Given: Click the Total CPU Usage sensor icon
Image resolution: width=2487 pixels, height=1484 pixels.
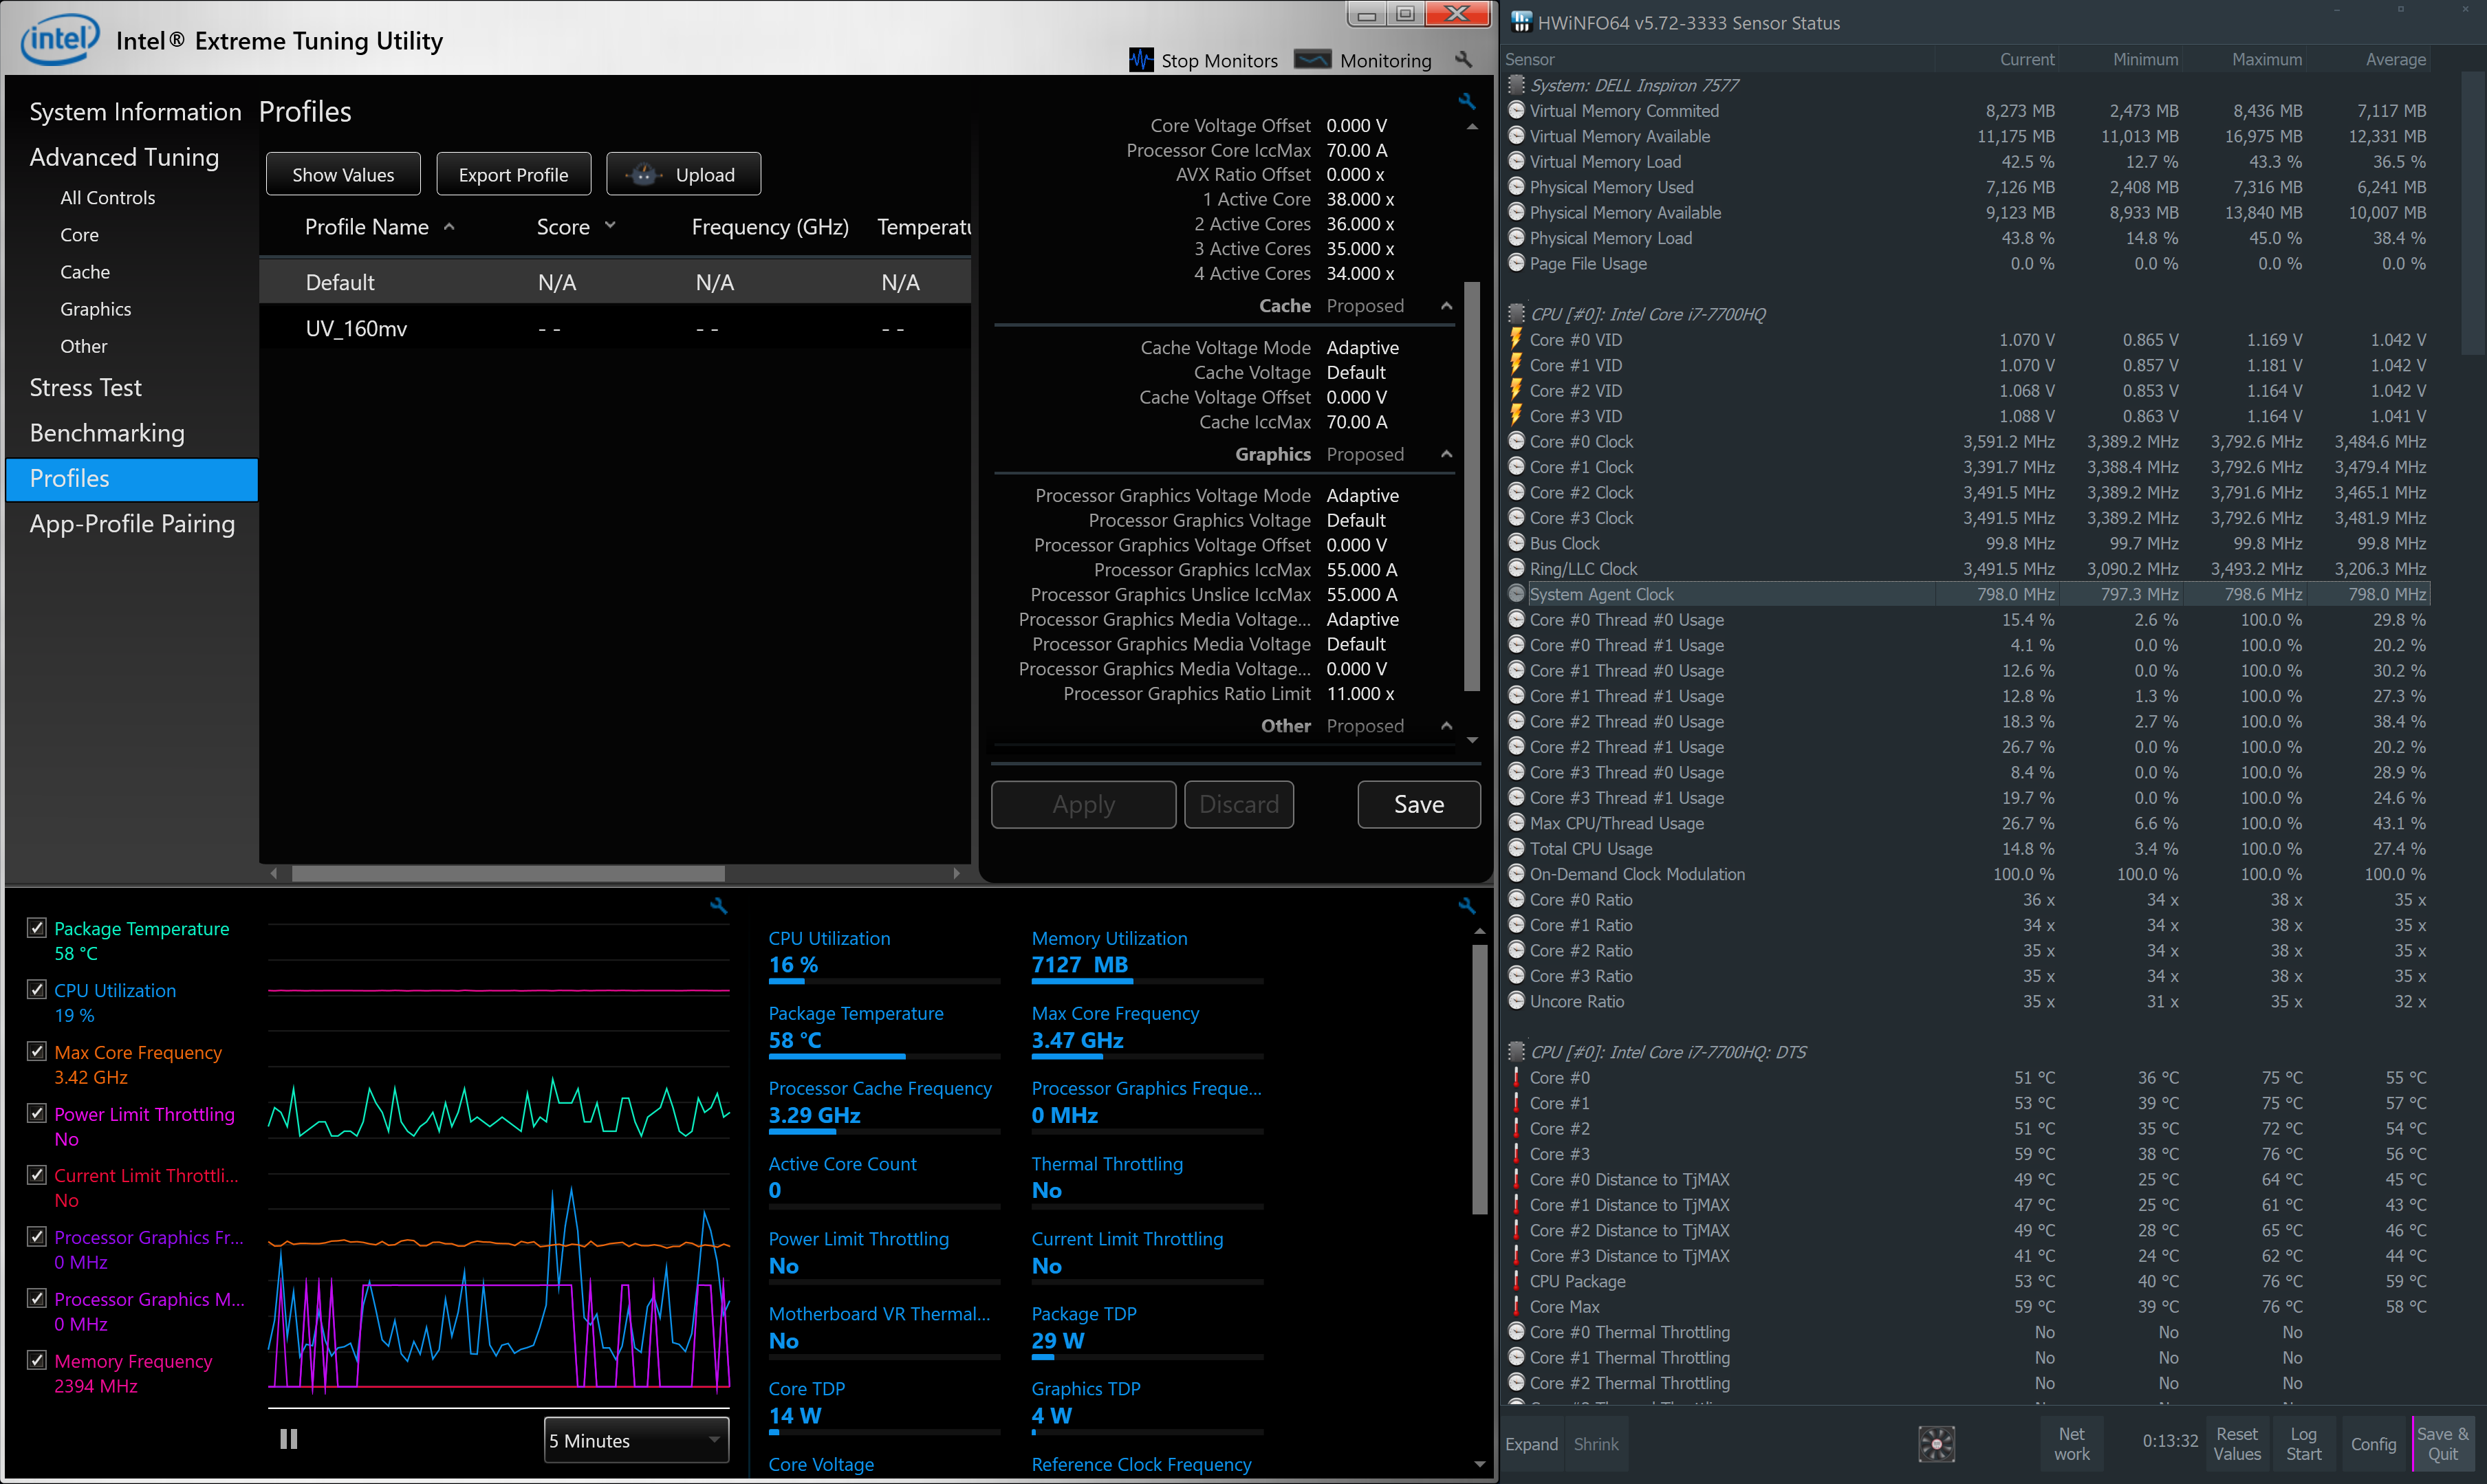Looking at the screenshot, I should 1516,848.
